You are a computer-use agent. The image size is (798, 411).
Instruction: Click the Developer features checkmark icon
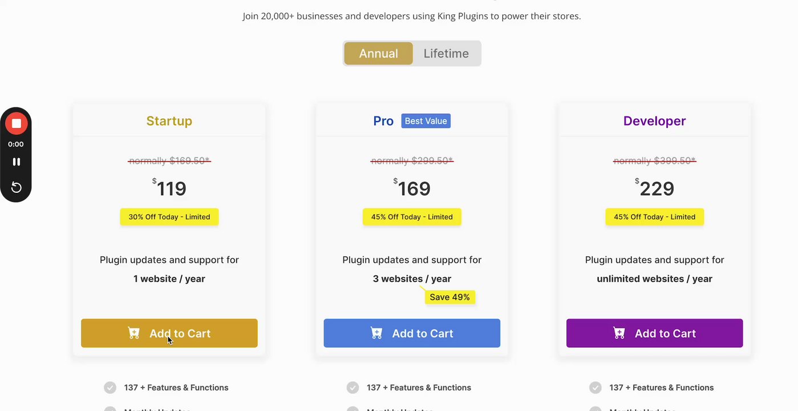[595, 388]
